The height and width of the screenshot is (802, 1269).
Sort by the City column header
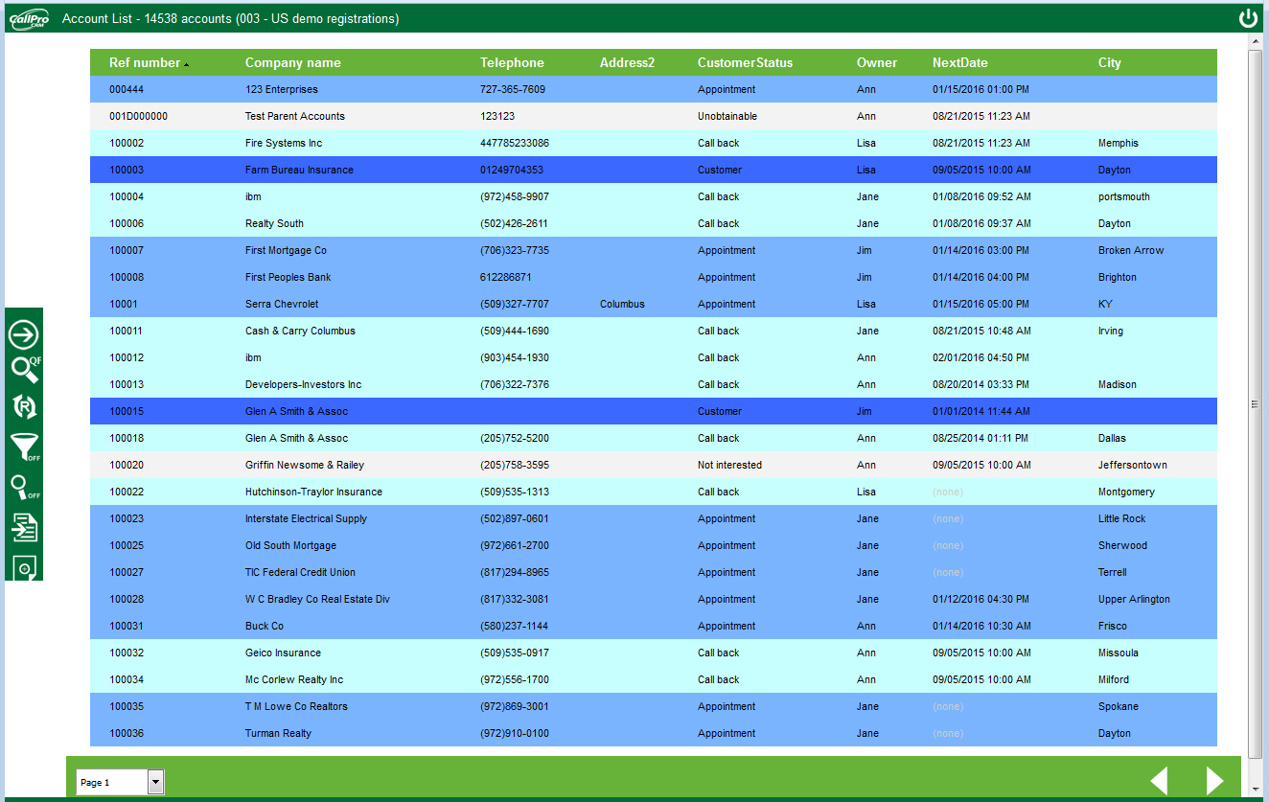pos(1110,62)
